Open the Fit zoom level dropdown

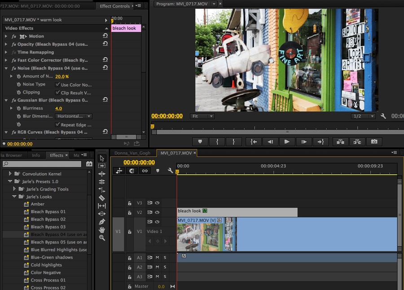[202, 116]
